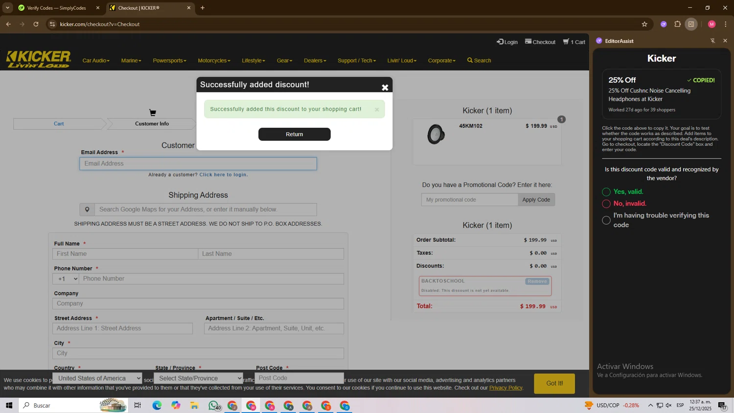Open the United States of America country dropdown
734x413 pixels.
click(97, 378)
